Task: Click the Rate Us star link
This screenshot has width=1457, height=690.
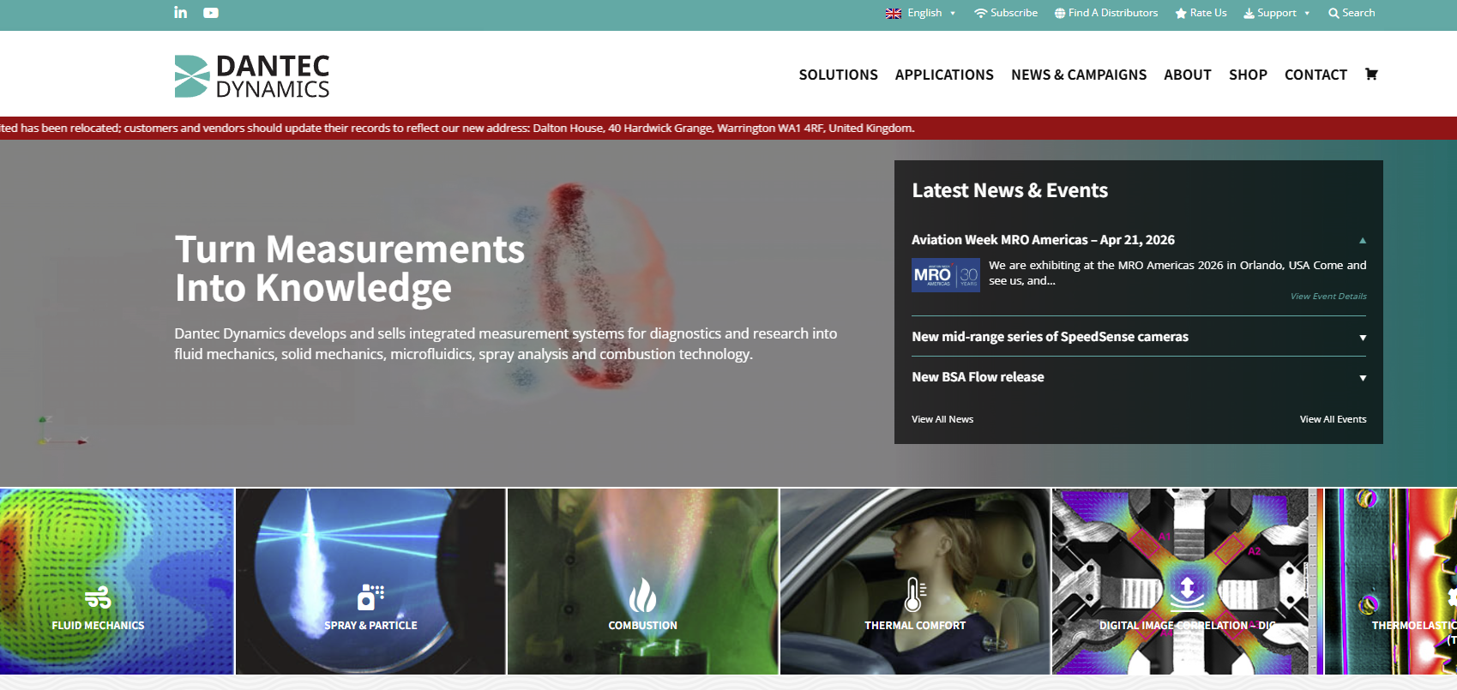Action: point(1201,13)
